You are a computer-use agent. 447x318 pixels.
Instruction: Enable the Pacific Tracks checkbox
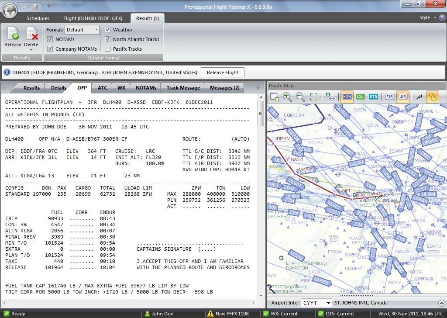click(107, 49)
